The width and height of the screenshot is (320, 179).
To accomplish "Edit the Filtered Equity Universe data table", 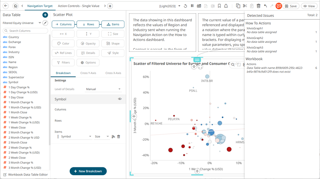I will tap(45, 23).
